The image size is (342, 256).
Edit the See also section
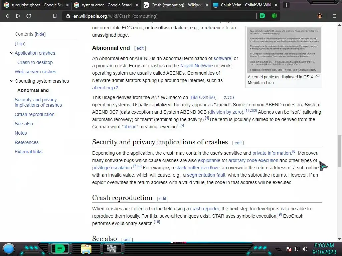tap(127, 239)
